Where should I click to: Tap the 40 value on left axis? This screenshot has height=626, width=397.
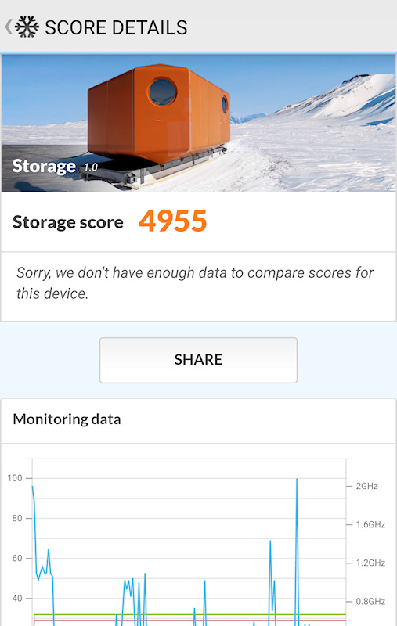coord(17,598)
